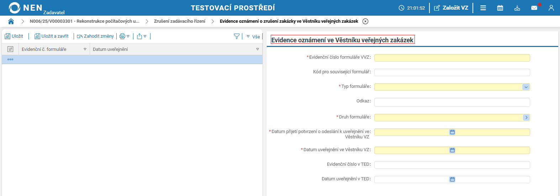Open date picker for Datum uveřejnění v TED
Screen dimensions: 560x196
point(452,179)
